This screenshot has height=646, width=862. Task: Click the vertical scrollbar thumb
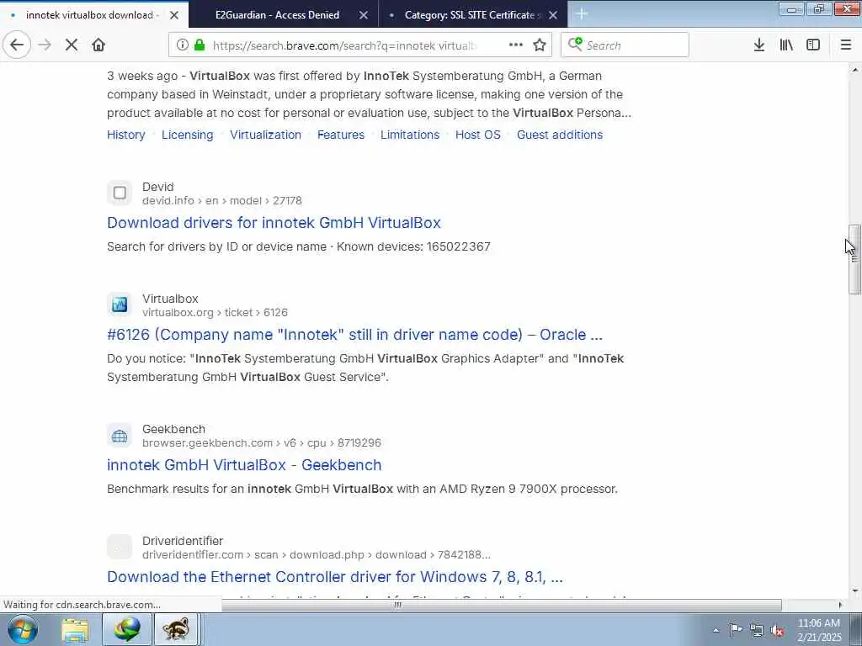855,259
